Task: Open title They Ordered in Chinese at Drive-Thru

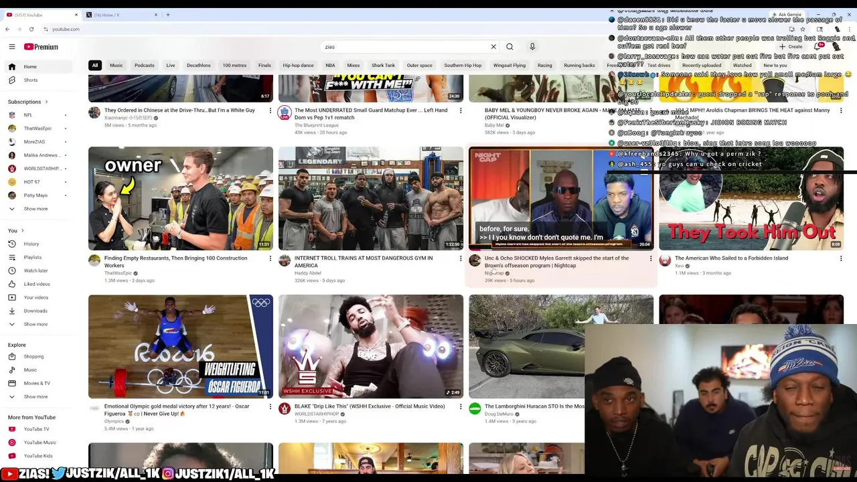Action: click(179, 110)
